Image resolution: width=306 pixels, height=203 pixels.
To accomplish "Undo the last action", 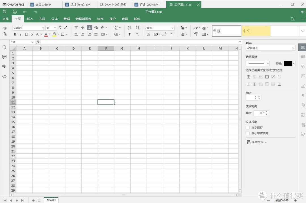I will point(25,12).
